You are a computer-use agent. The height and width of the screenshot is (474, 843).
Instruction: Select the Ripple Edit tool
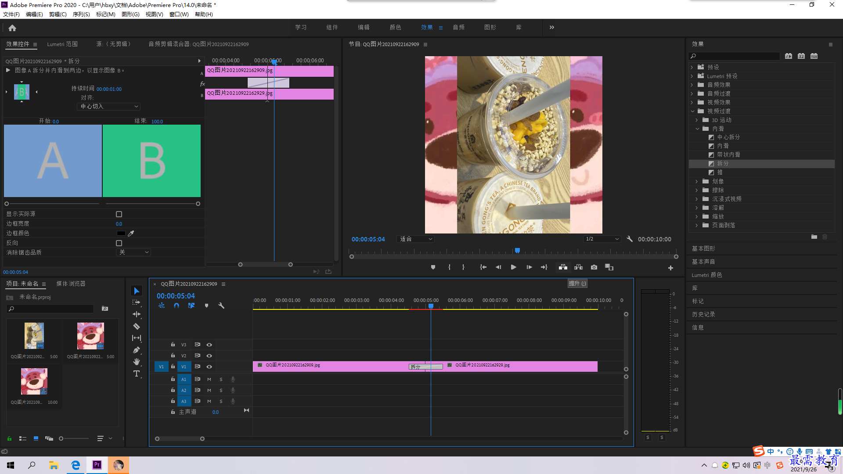point(137,314)
